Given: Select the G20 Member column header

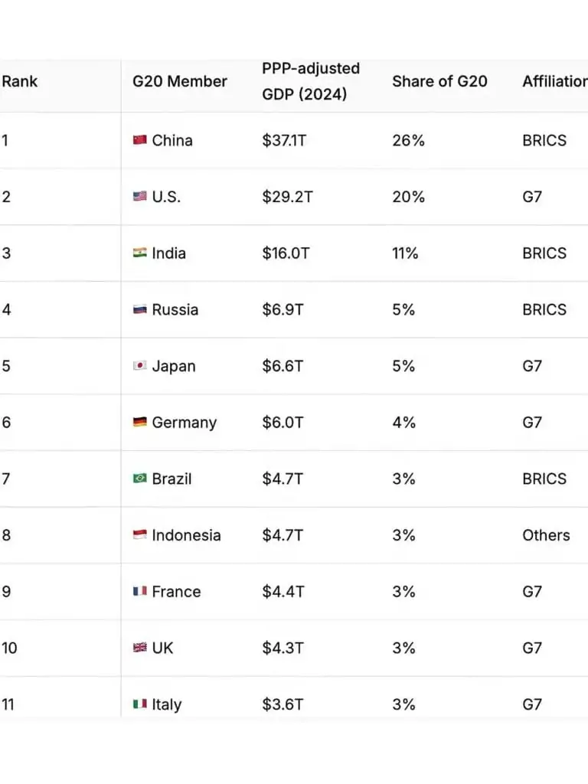Looking at the screenshot, I should [x=180, y=81].
